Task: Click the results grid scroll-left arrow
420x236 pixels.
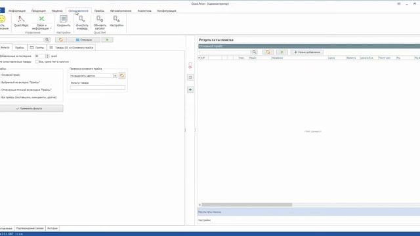Action: (199, 205)
